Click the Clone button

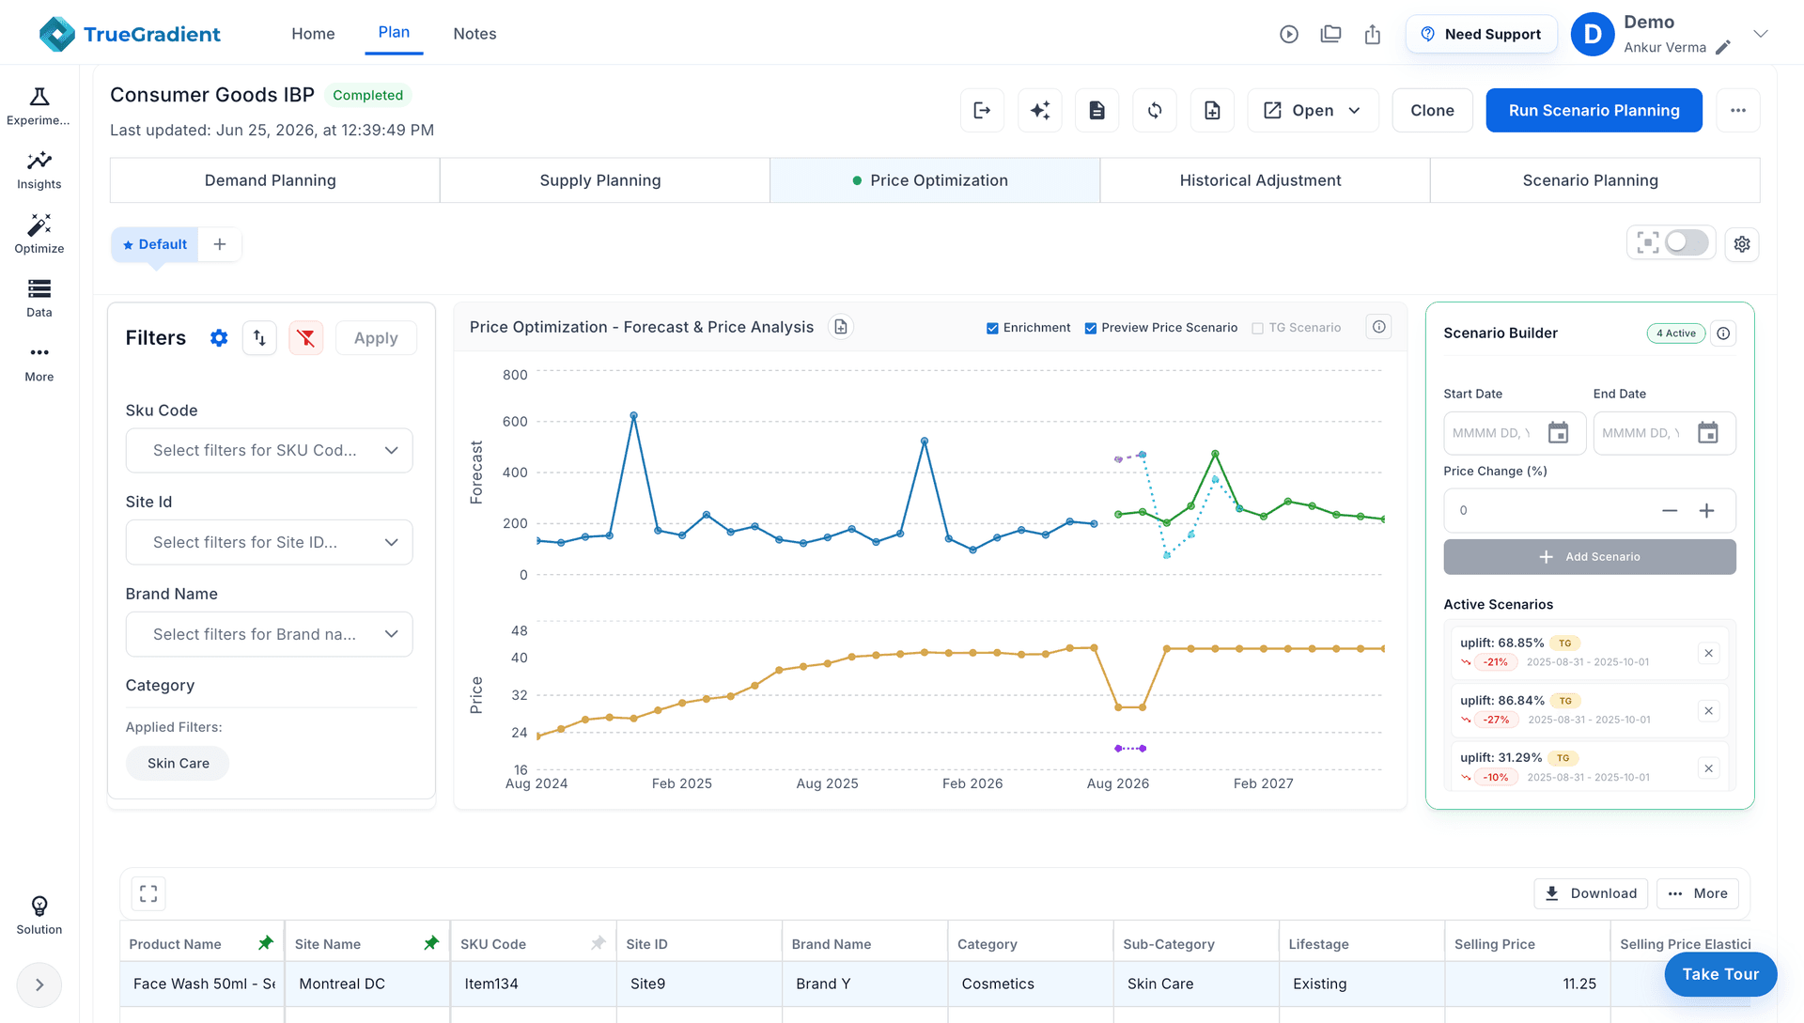click(1432, 110)
